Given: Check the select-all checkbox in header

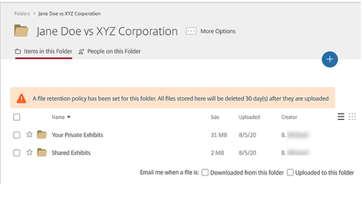Looking at the screenshot, I should pyautogui.click(x=17, y=117).
